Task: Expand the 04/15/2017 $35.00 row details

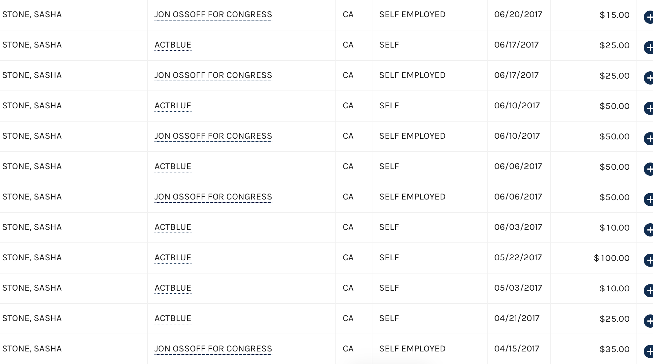Action: pos(649,351)
